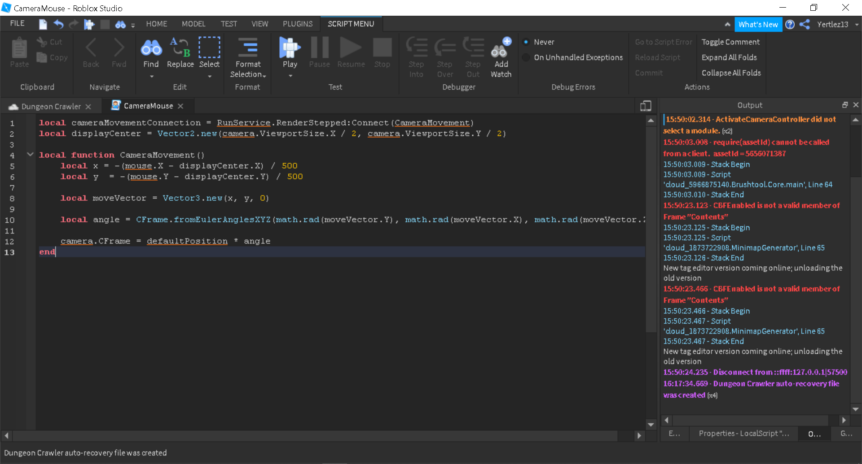
Task: Select On Unhandled Exceptions radio button
Action: point(526,57)
